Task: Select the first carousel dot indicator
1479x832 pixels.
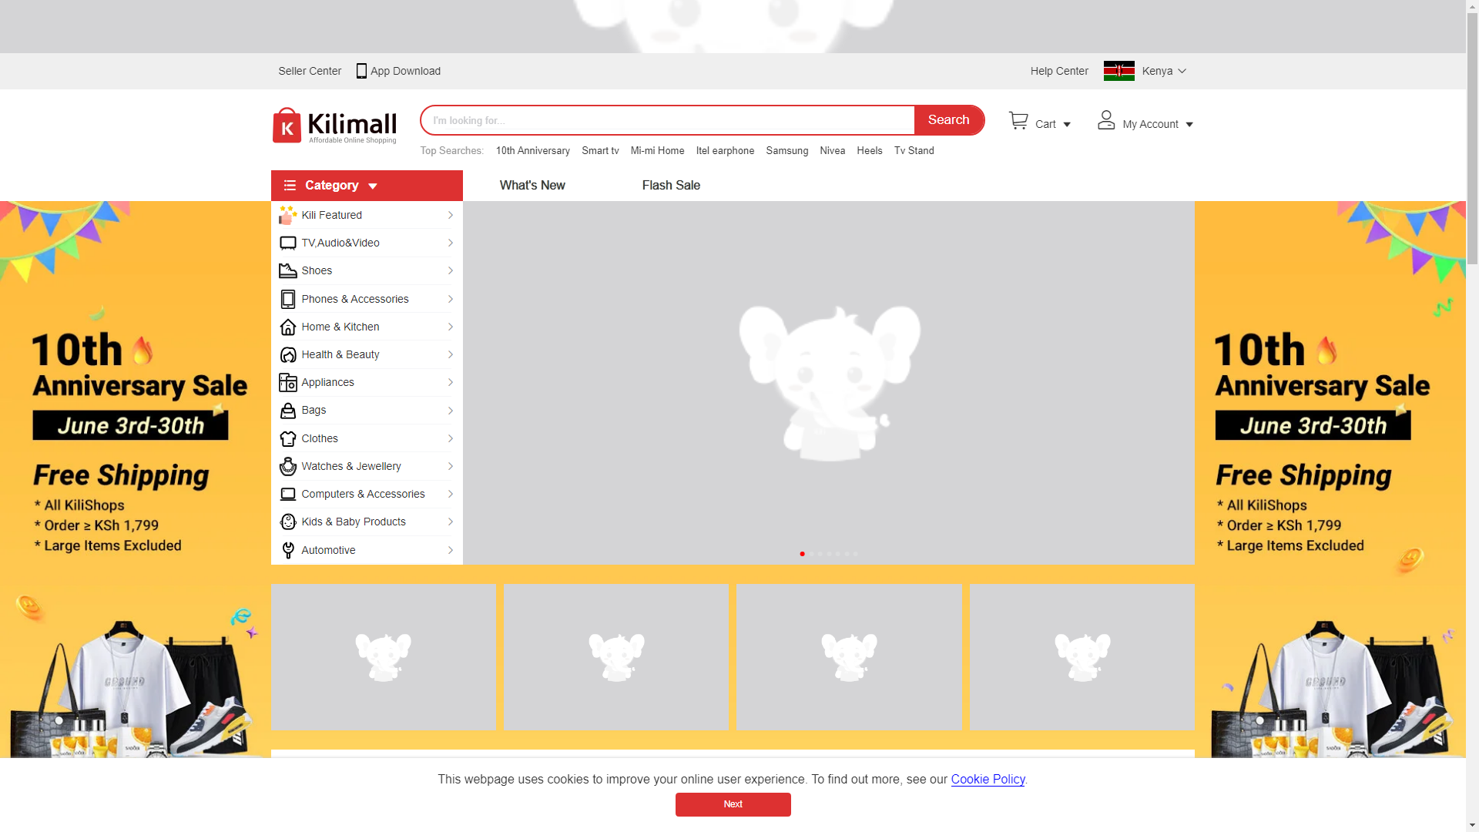Action: (x=802, y=554)
